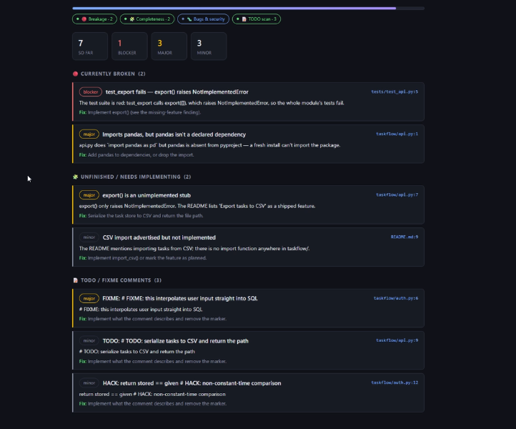Click description 'The README mentions importing tasks'
Image resolution: width=516 pixels, height=429 pixels.
tap(194, 249)
